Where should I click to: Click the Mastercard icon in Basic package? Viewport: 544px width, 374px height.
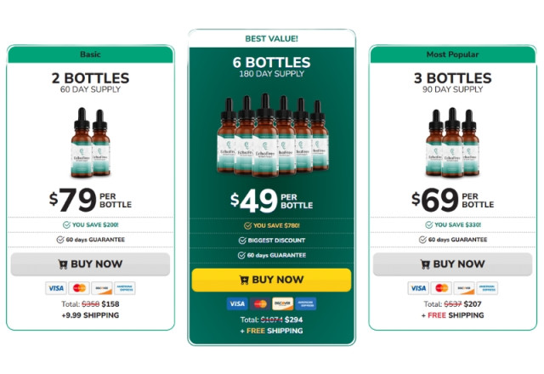[79, 288]
